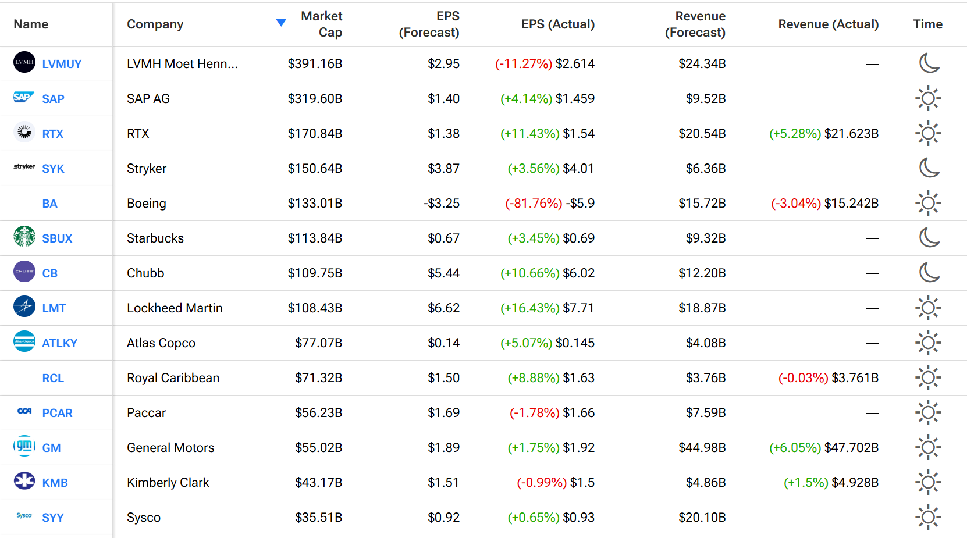Sort by Name column header
The width and height of the screenshot is (967, 538).
31,24
